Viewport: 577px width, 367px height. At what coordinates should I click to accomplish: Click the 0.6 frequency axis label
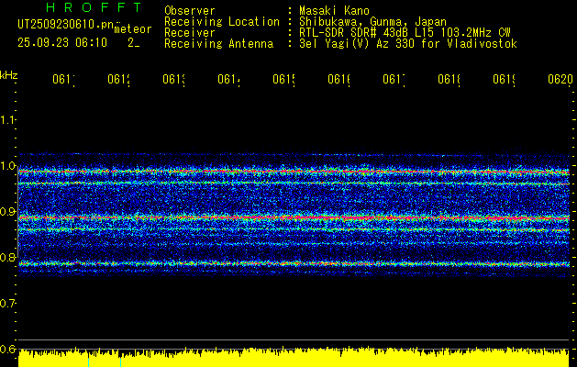[x=8, y=349]
